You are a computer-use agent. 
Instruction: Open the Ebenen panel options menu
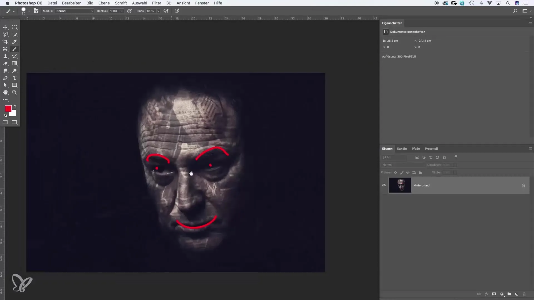(x=530, y=149)
